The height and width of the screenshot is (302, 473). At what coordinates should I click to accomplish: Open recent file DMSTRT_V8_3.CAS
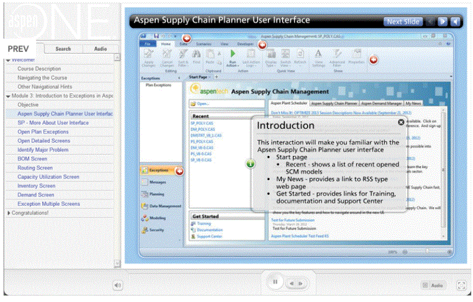206,135
